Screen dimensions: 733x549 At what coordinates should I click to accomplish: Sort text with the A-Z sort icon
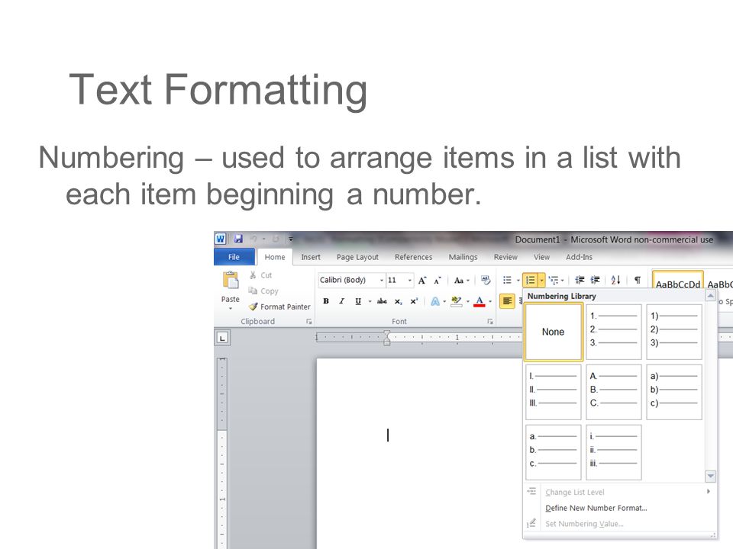pyautogui.click(x=615, y=280)
